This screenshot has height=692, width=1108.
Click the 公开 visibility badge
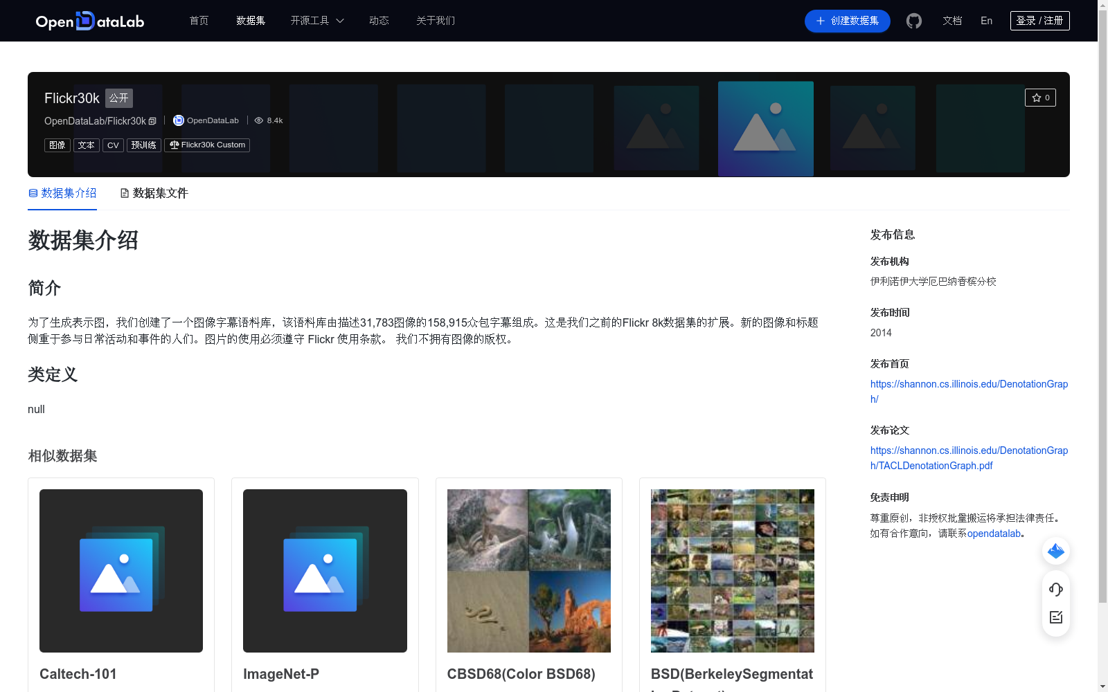coord(119,98)
